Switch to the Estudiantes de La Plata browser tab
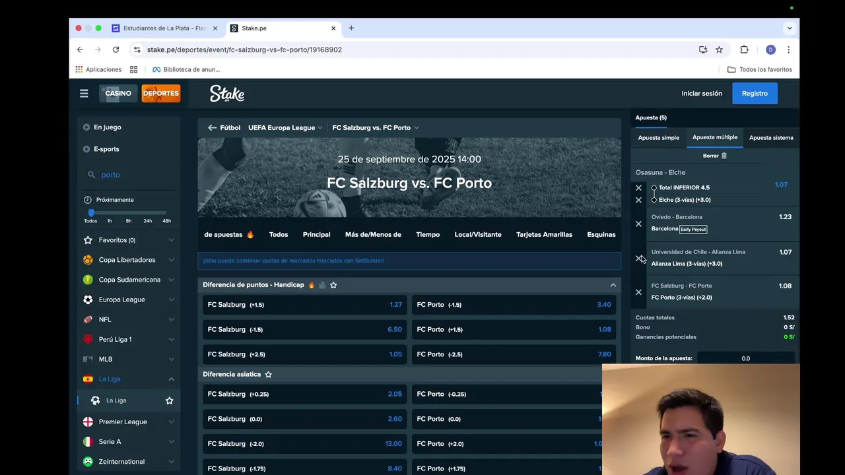 pos(164,28)
